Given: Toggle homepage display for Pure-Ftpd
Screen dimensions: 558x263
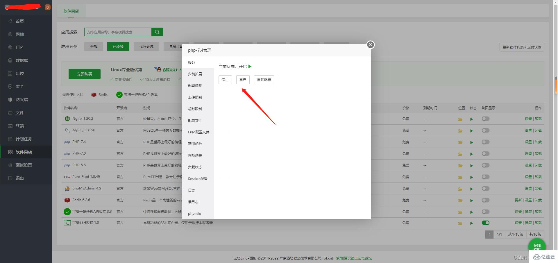Looking at the screenshot, I should point(485,177).
